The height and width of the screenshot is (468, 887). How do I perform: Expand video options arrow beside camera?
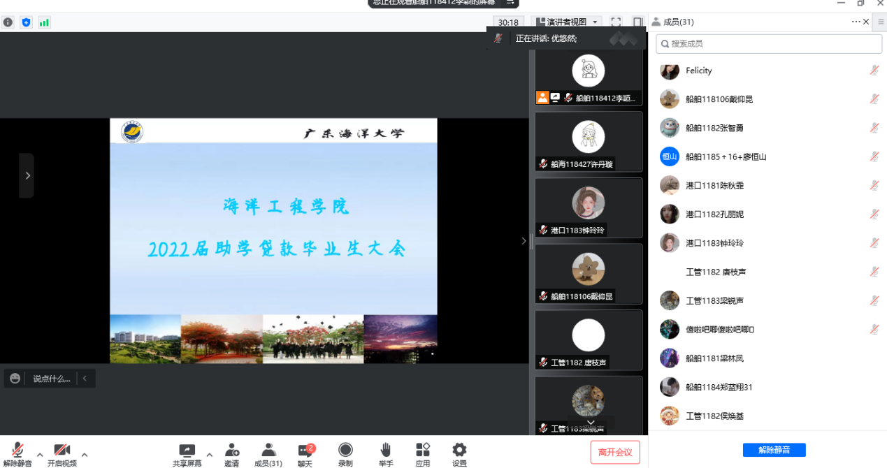coord(85,455)
